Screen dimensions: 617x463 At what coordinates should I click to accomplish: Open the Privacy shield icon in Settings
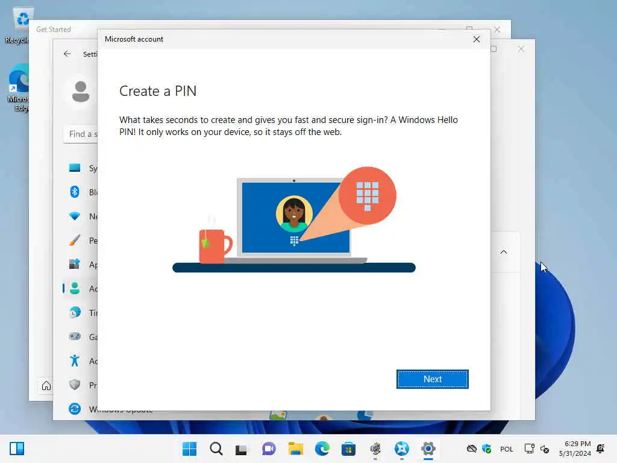(x=74, y=385)
